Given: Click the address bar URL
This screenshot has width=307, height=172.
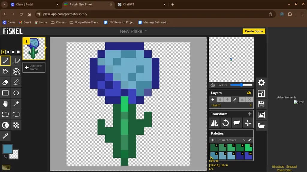Looking at the screenshot, I should (65, 14).
